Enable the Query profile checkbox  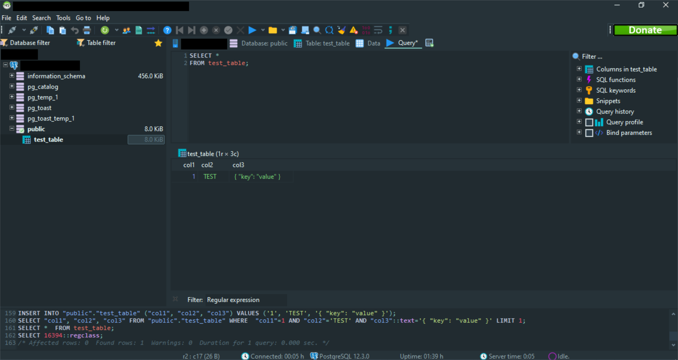[x=589, y=122]
